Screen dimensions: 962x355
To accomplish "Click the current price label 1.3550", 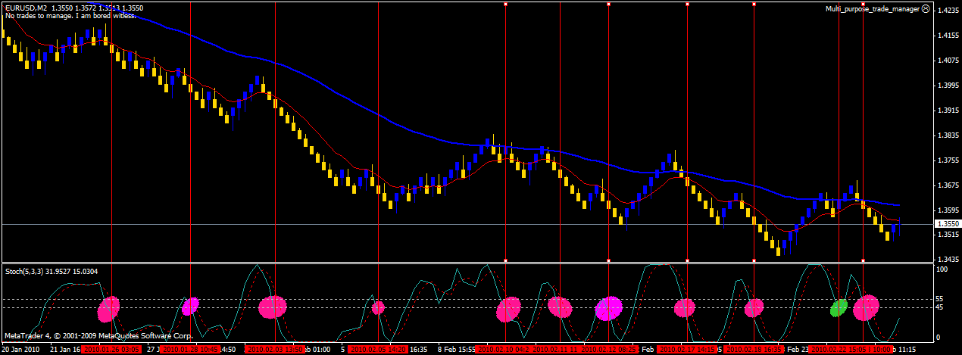I will (947, 224).
